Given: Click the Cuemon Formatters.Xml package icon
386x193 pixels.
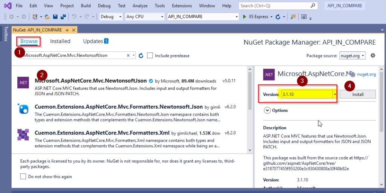Looking at the screenshot, I should tap(23, 134).
